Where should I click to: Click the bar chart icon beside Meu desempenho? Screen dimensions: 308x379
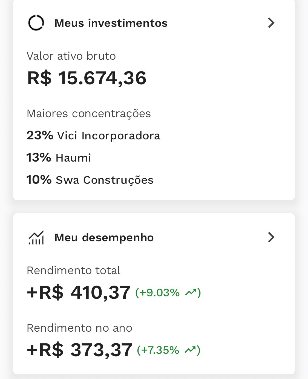[x=36, y=237]
